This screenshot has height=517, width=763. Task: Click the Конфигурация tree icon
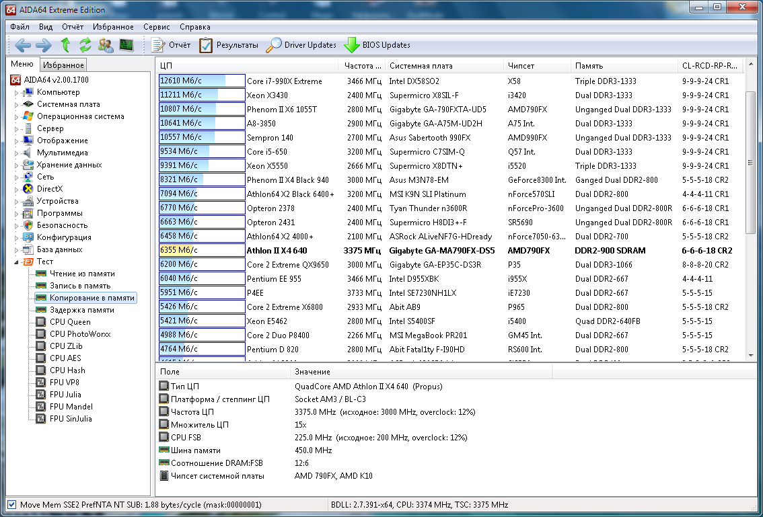click(x=28, y=237)
